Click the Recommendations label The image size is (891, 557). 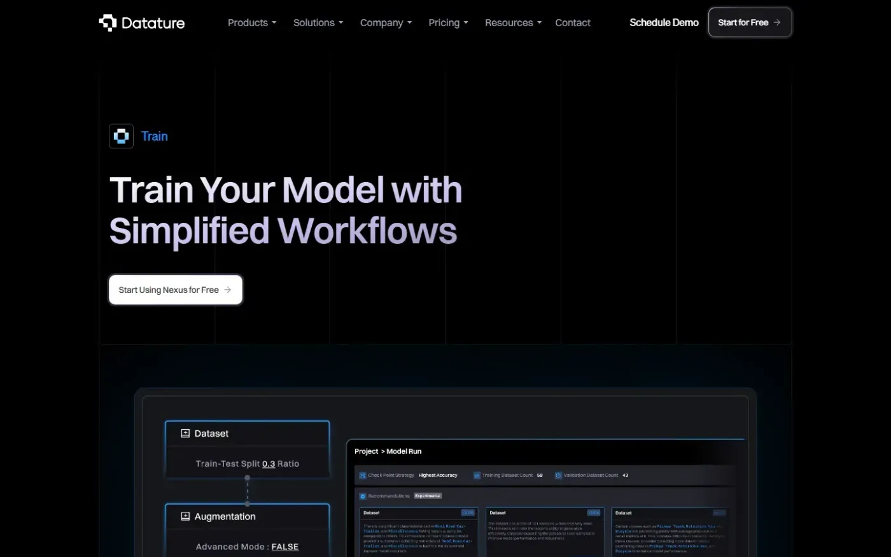[389, 496]
